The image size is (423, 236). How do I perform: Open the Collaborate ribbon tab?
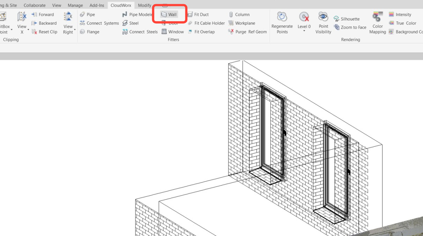(34, 5)
